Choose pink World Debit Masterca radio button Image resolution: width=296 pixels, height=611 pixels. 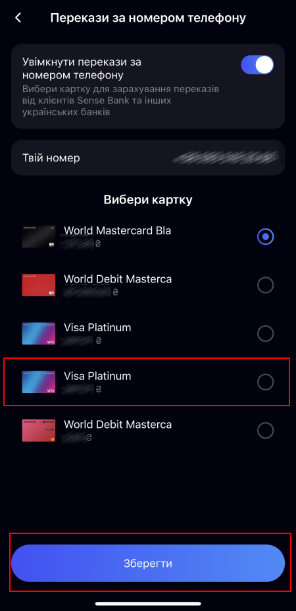265,431
